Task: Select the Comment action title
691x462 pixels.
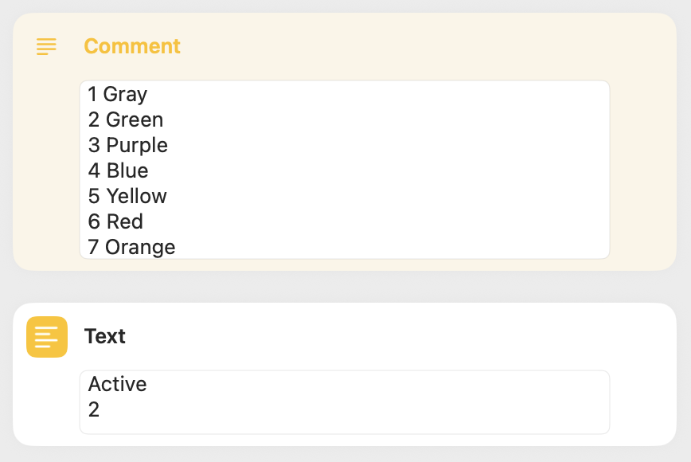Action: pos(132,46)
